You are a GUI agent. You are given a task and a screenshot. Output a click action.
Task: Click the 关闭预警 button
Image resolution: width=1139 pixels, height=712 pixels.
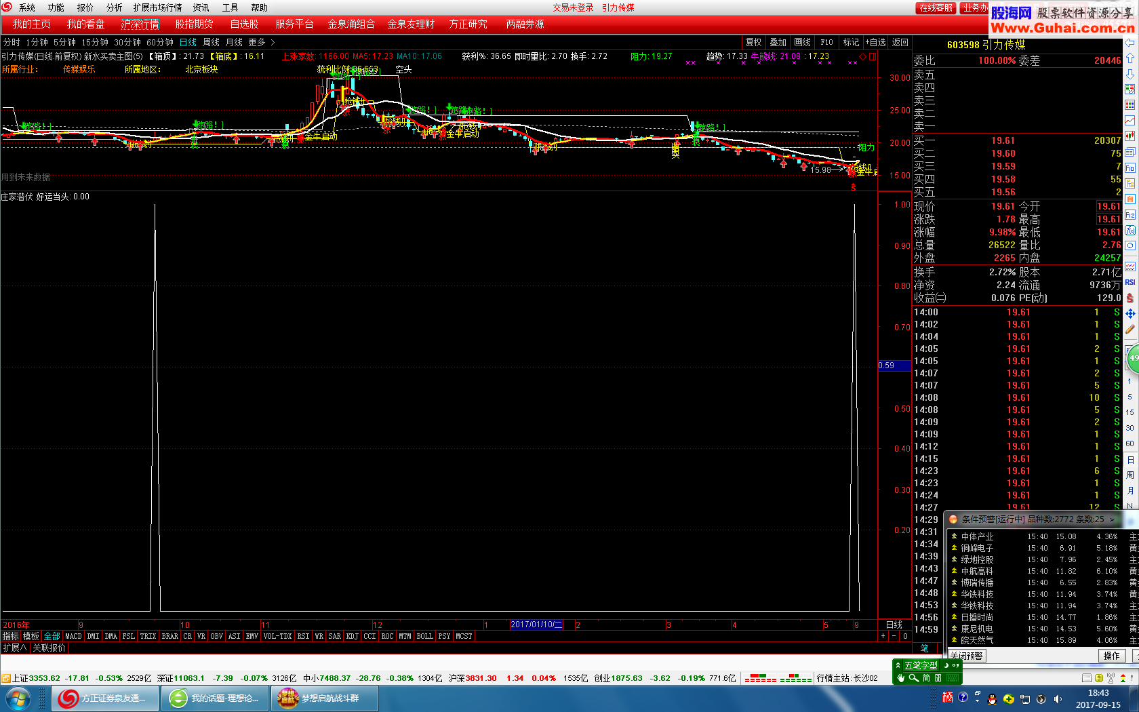click(966, 656)
